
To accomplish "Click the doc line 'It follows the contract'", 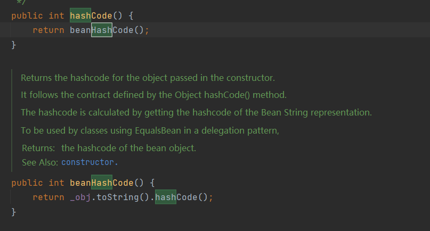I will [153, 95].
